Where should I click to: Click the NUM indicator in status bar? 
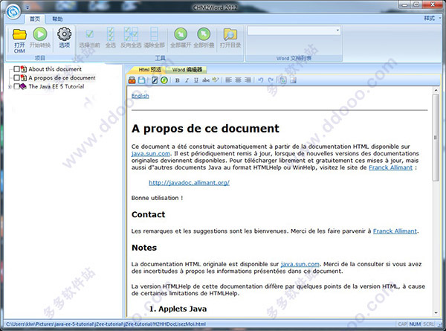415,324
